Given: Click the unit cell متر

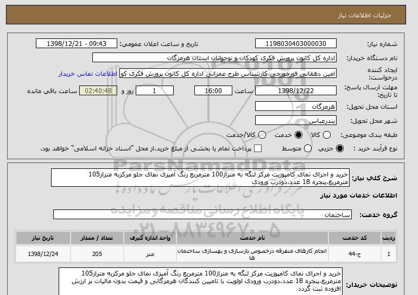Looking at the screenshot, I should [150, 254].
